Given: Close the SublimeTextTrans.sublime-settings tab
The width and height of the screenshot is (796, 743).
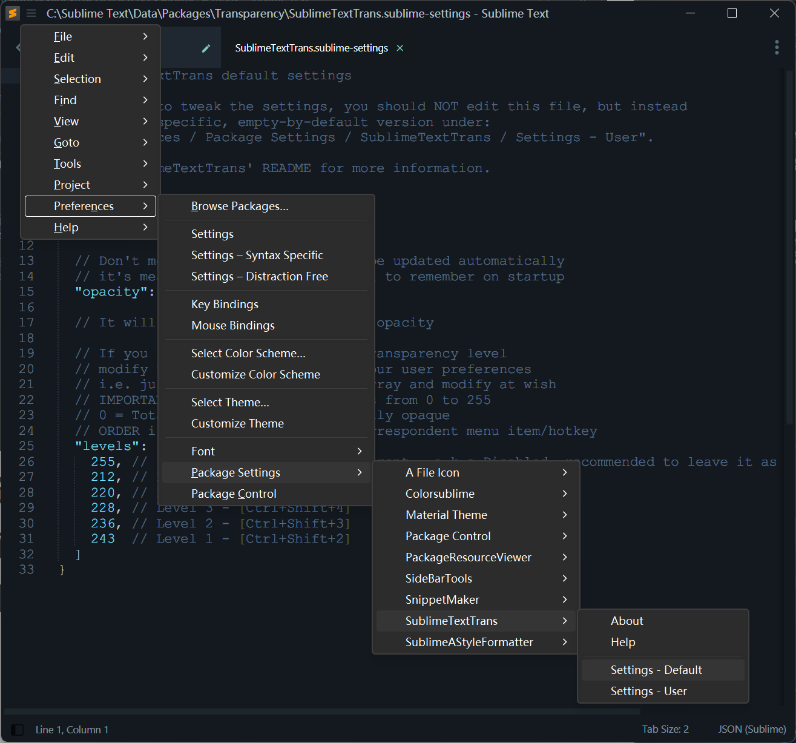Looking at the screenshot, I should [400, 48].
